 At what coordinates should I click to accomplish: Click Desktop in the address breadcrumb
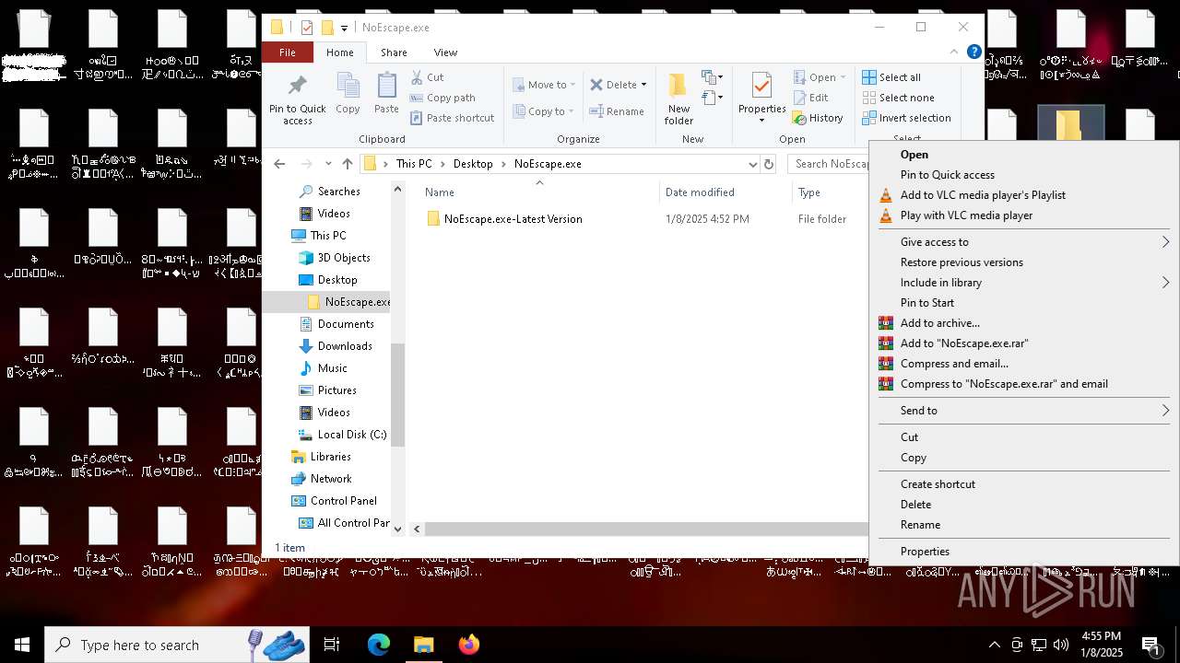pyautogui.click(x=473, y=164)
